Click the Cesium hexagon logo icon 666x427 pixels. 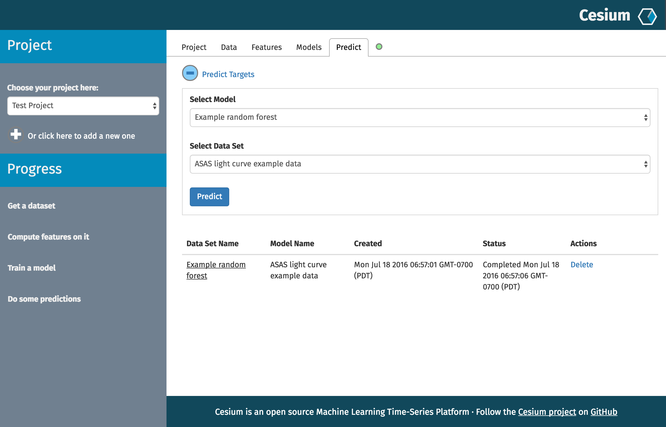pos(647,16)
